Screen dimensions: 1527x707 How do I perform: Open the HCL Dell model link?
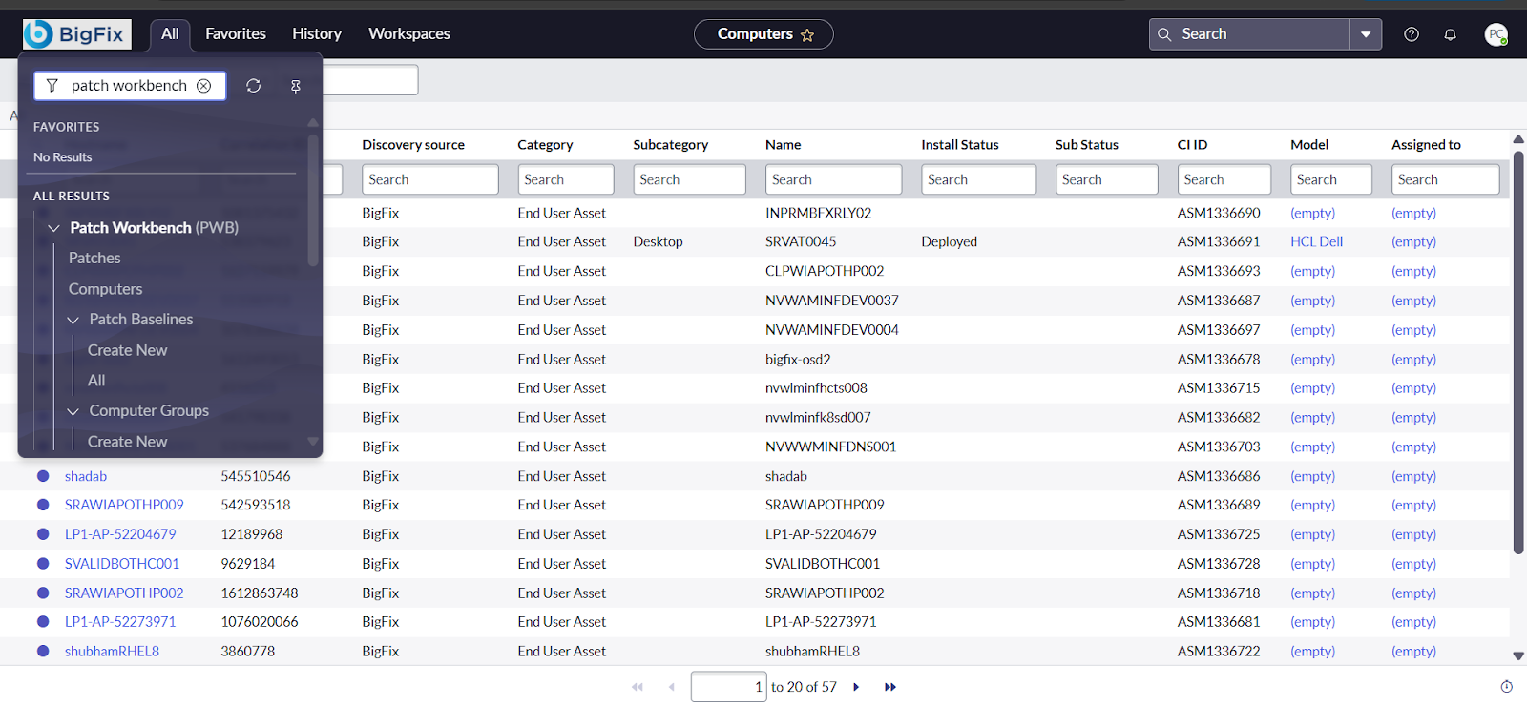[x=1316, y=242]
